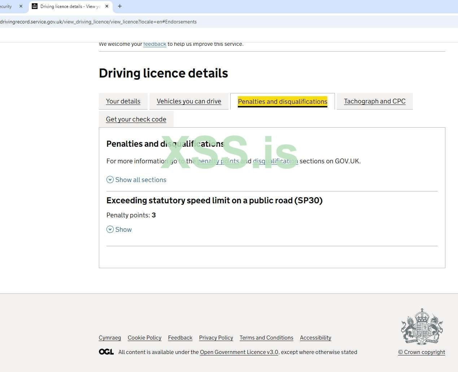The height and width of the screenshot is (372, 458).
Task: Open the feedback link in the welcome message
Action: coord(155,44)
